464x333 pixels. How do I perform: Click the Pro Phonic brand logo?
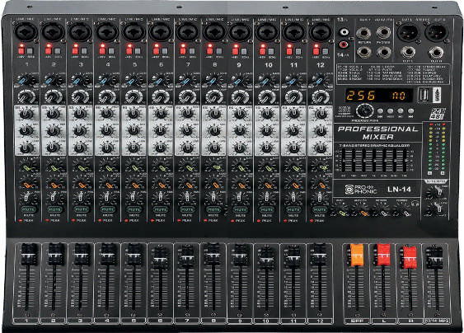pos(361,190)
